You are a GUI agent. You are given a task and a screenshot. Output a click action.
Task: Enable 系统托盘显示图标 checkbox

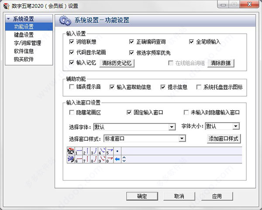click(x=199, y=87)
